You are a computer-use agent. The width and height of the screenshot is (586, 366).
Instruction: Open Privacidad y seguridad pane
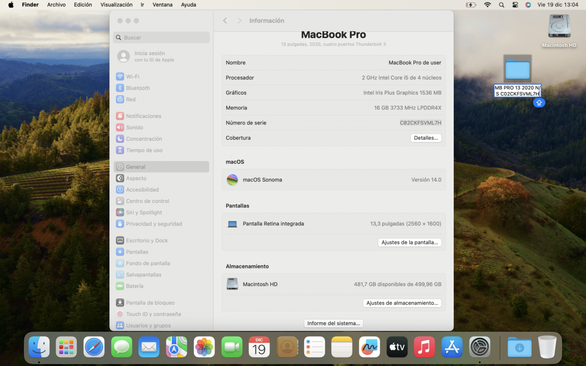tap(153, 224)
